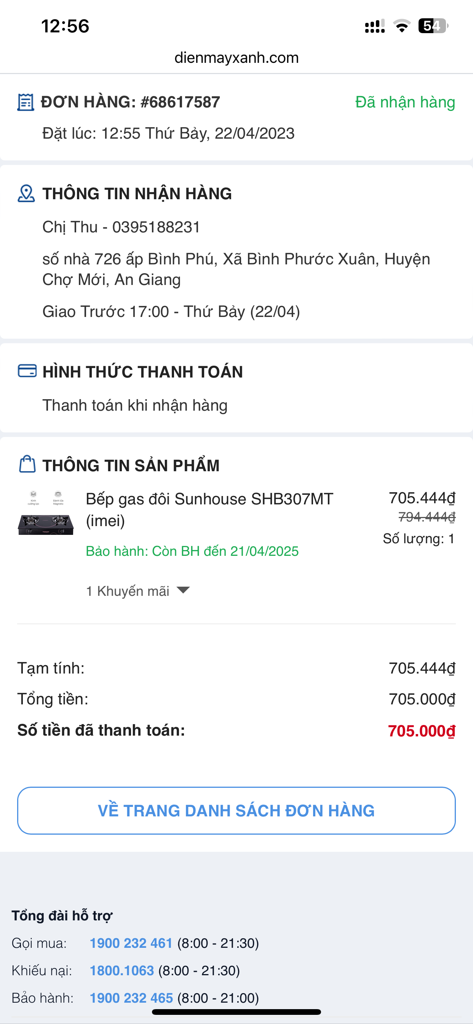Image resolution: width=473 pixels, height=1024 pixels.
Task: Tap the home indicator bar at bottom
Action: (237, 1012)
